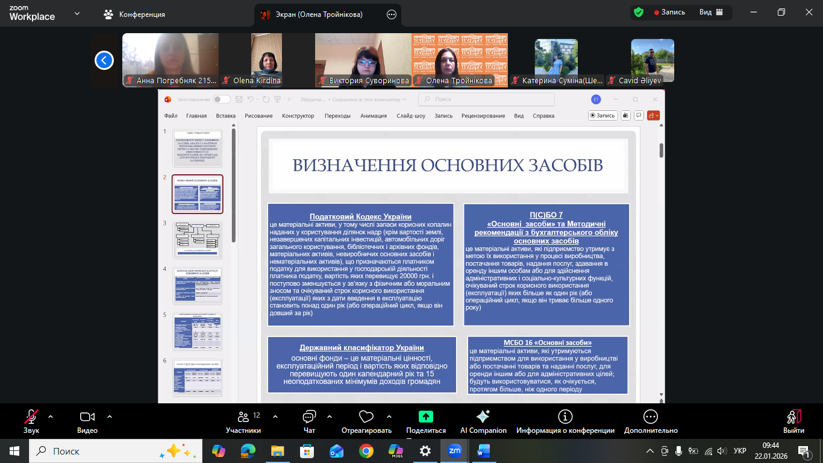Expand video options arrow next to camera
This screenshot has width=823, height=463.
[x=110, y=416]
